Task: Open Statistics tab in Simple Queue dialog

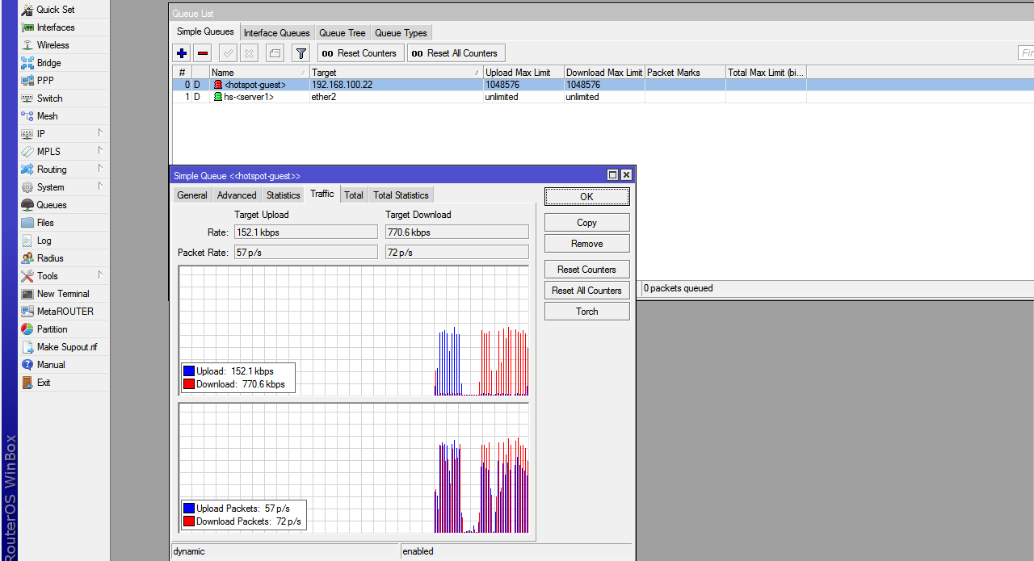Action: (284, 195)
